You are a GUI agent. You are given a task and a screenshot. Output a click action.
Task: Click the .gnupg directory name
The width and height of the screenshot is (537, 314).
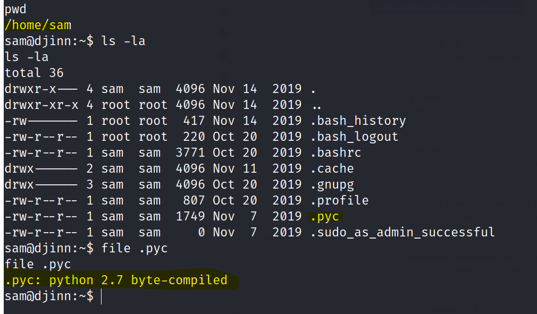pyautogui.click(x=332, y=184)
